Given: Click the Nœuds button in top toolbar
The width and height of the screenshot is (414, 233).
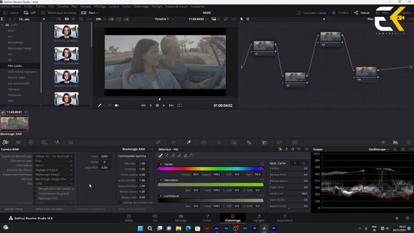Looking at the screenshot, I should point(362,13).
